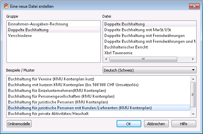
Task: Click the vertical scrollbar thumb in Beispiele list
Action: 193,95
